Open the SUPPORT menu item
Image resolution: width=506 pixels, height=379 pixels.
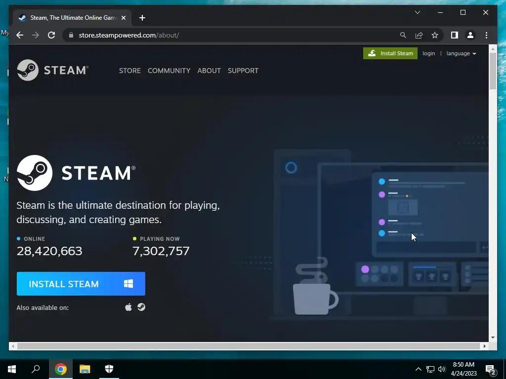(243, 71)
